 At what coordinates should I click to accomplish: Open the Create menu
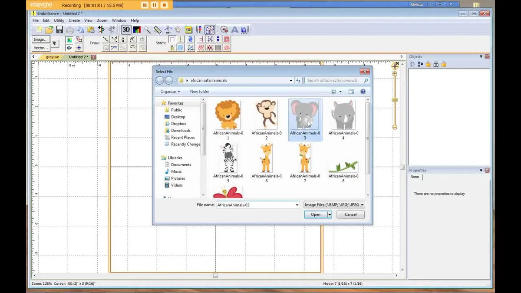pos(74,20)
